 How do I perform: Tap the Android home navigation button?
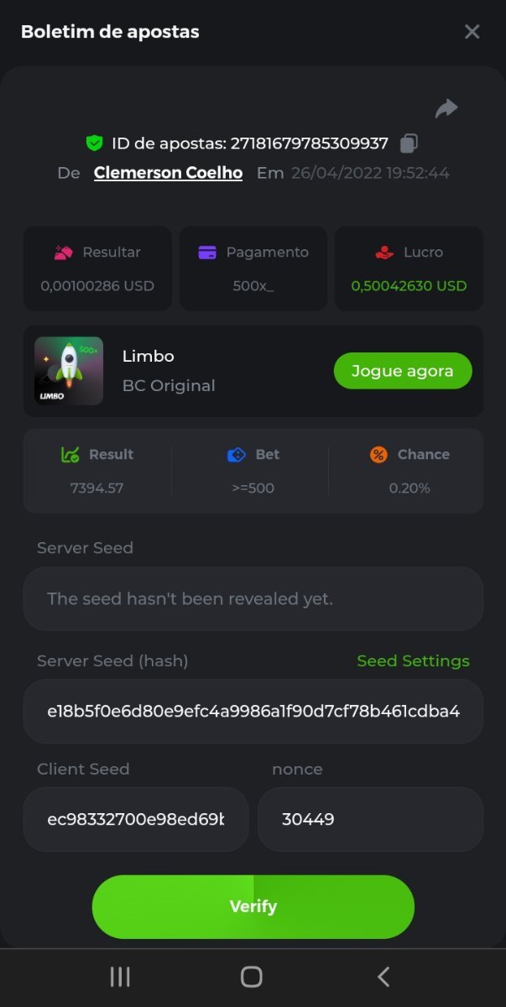tap(252, 977)
